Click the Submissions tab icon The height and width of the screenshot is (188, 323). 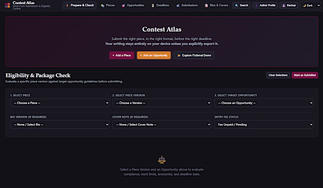(178, 6)
